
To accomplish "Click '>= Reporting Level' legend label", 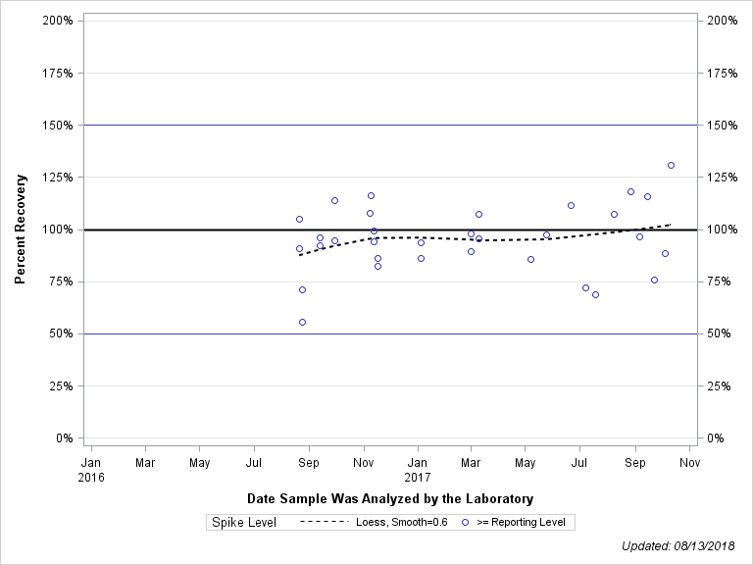I will point(521,522).
